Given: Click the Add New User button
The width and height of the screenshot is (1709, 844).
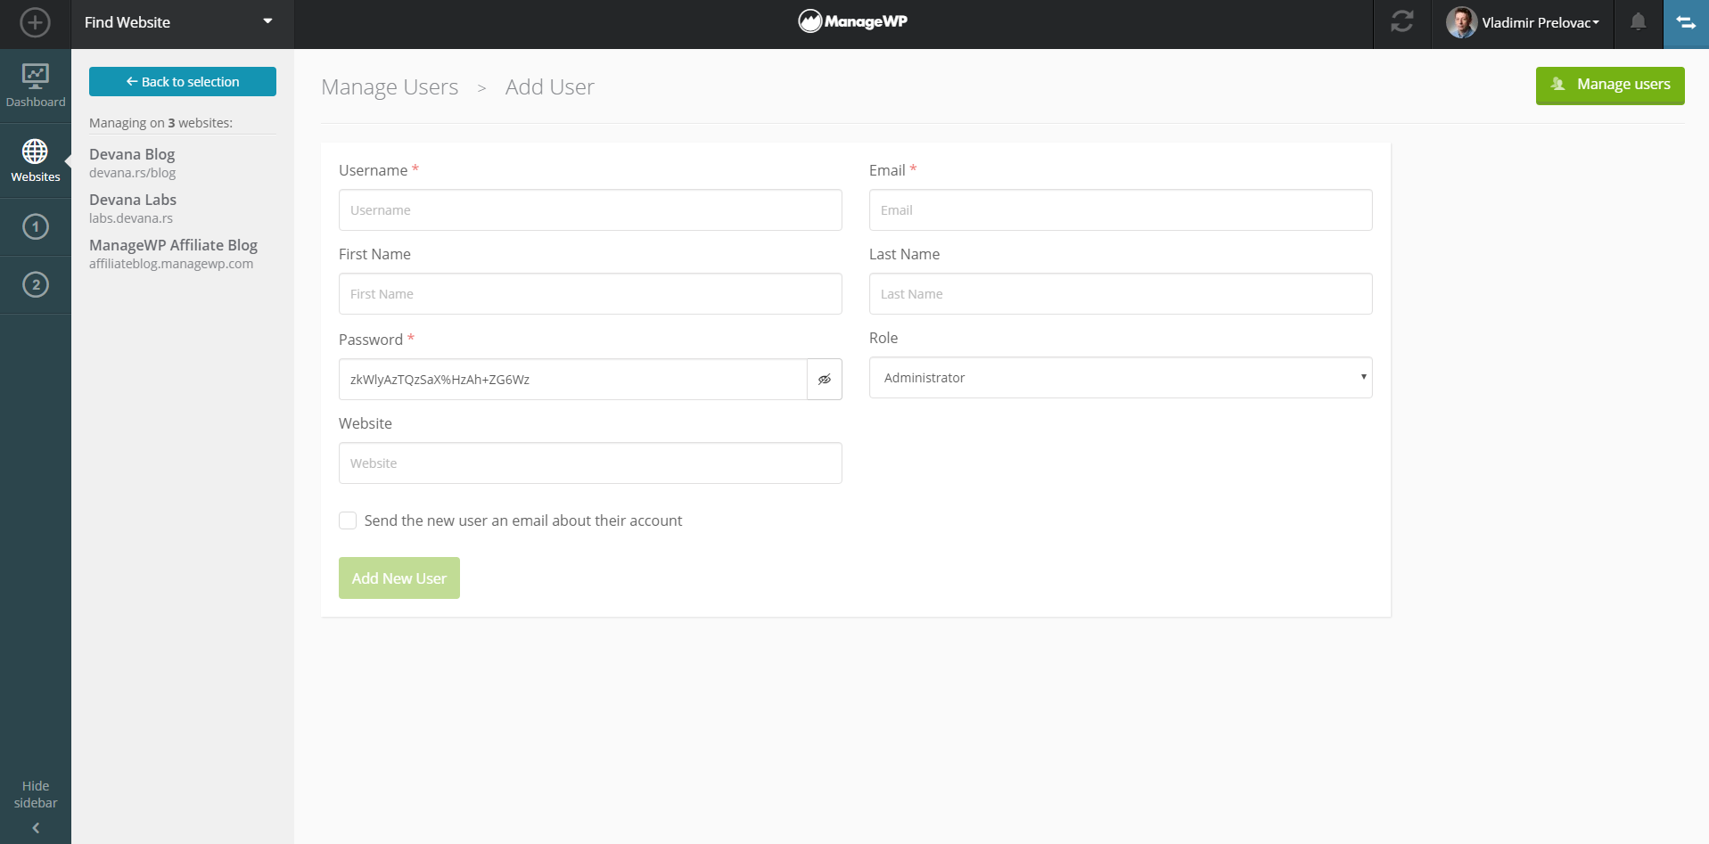Looking at the screenshot, I should (x=398, y=578).
